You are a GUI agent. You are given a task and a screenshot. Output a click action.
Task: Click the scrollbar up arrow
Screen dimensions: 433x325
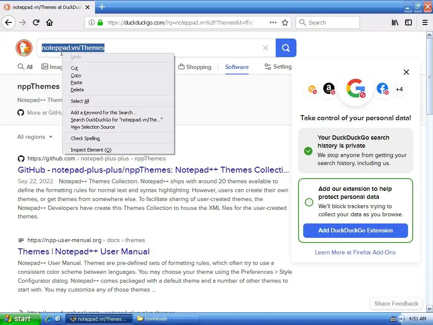coord(429,35)
